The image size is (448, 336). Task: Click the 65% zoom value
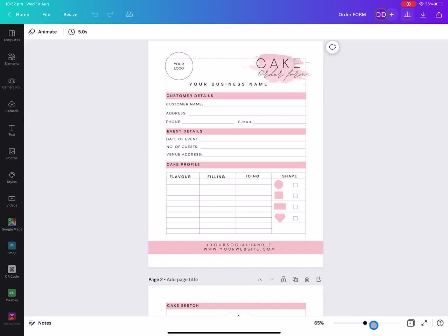[x=319, y=323]
